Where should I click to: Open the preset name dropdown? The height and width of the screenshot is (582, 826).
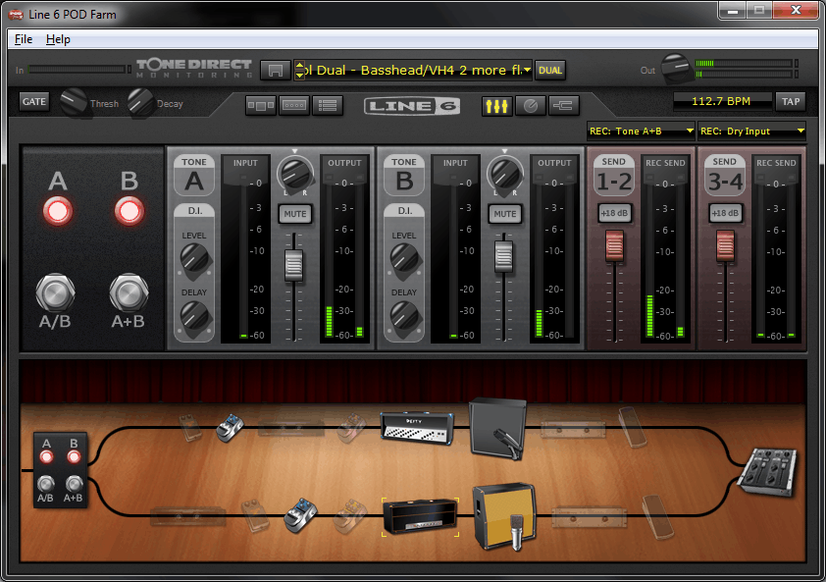point(527,70)
